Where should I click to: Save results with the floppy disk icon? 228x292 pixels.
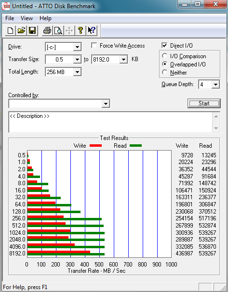point(32,30)
